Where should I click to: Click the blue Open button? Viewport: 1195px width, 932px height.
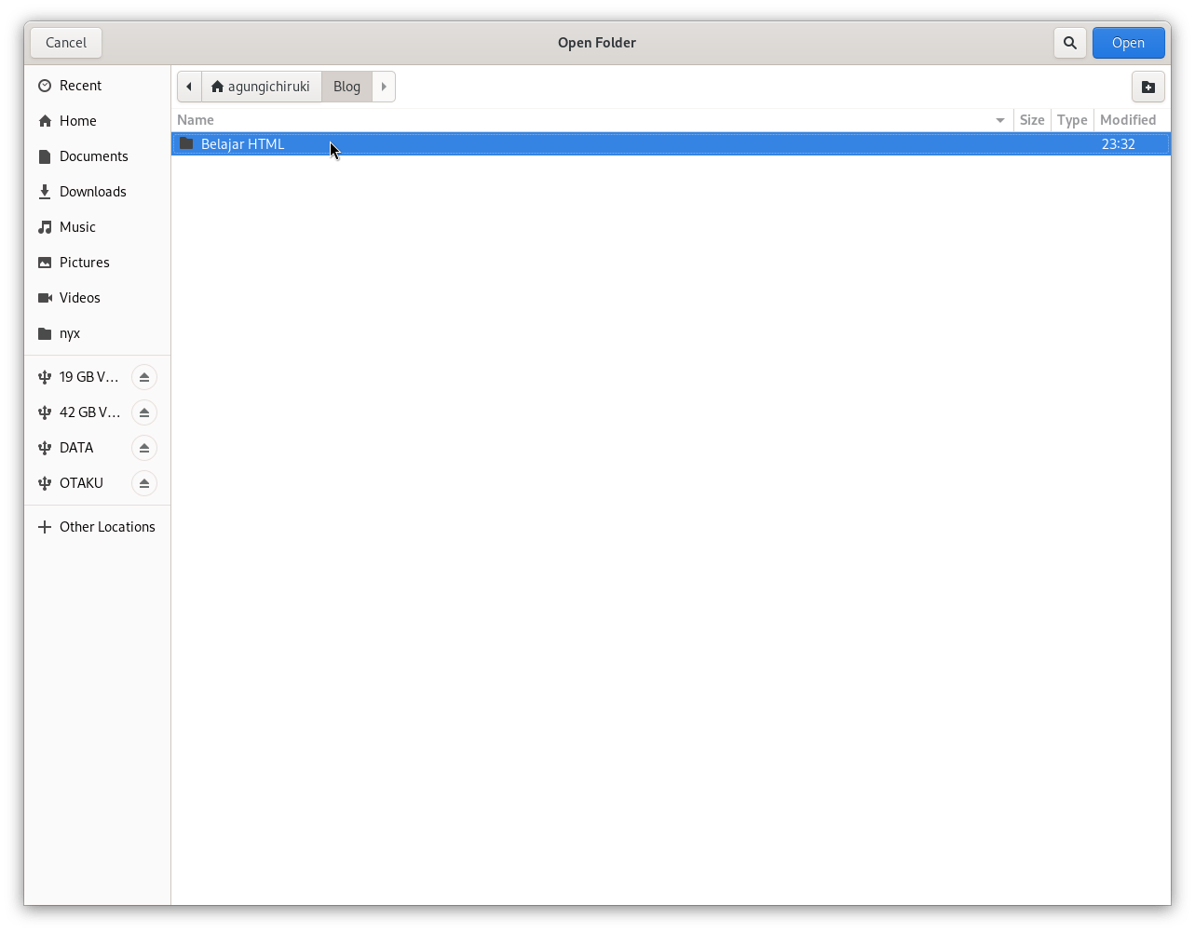pyautogui.click(x=1128, y=43)
